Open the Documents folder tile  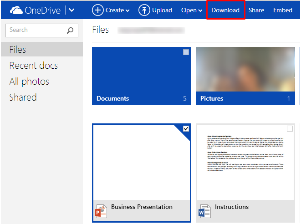(142, 76)
